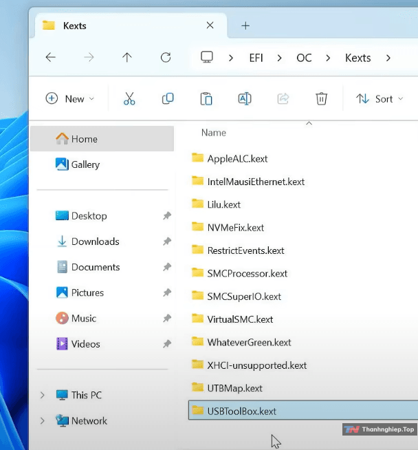Image resolution: width=418 pixels, height=450 pixels.
Task: Select the WhateverGreen.kext folder
Action: [x=241, y=342]
